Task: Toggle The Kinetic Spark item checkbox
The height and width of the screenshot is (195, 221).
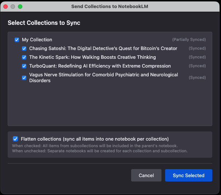Action: (24, 57)
